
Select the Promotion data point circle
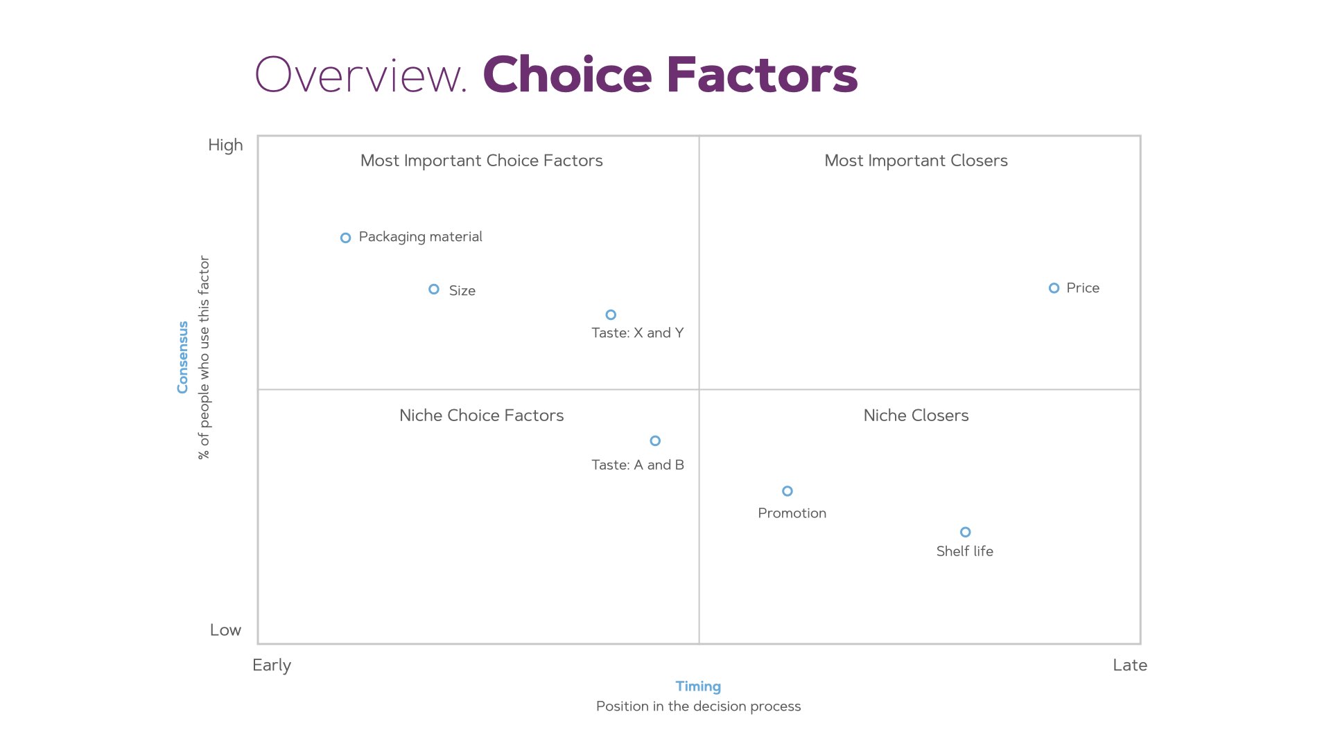[x=788, y=491]
